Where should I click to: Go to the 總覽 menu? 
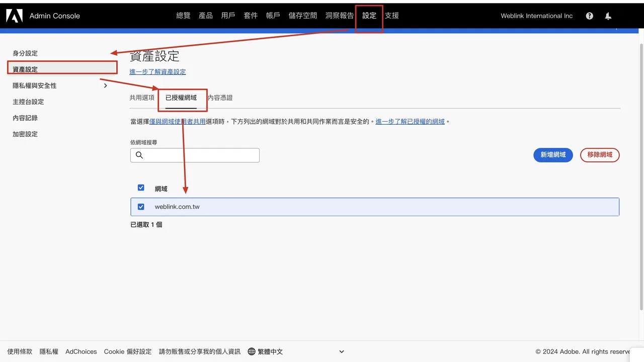(x=183, y=16)
